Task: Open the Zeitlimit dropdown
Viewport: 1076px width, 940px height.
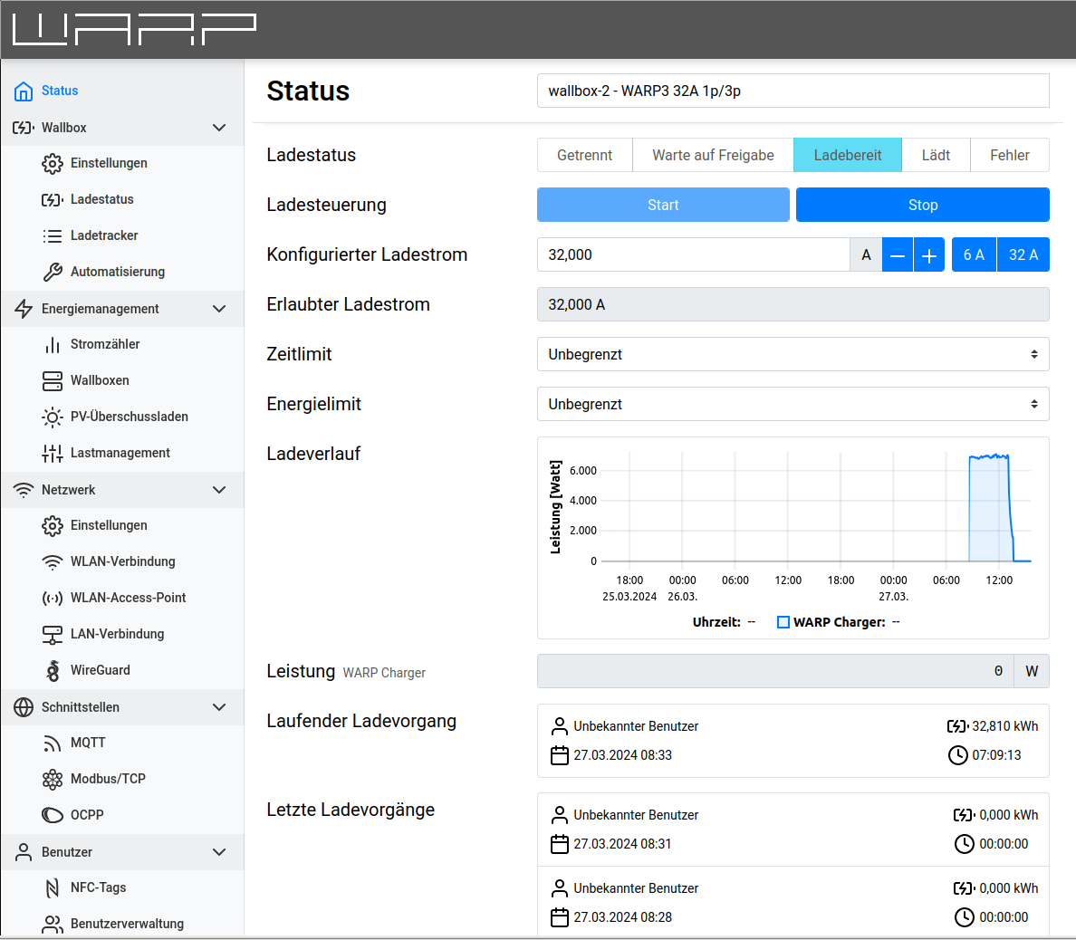Action: [x=793, y=354]
